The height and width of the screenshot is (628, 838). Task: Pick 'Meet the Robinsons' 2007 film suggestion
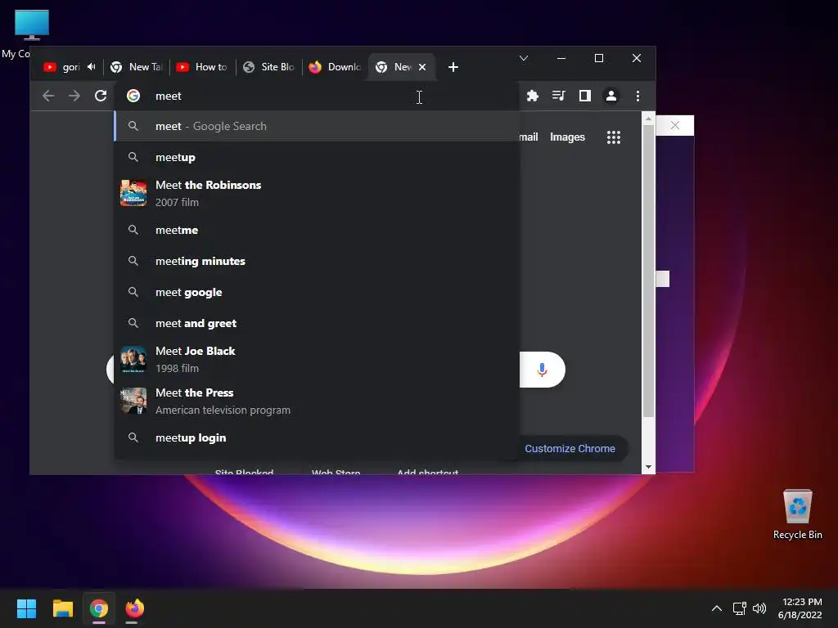[x=317, y=193]
